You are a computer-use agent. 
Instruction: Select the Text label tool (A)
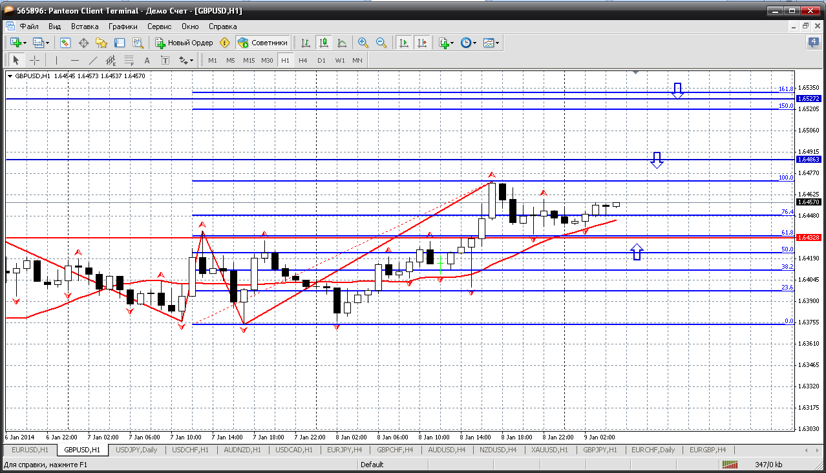coord(147,60)
